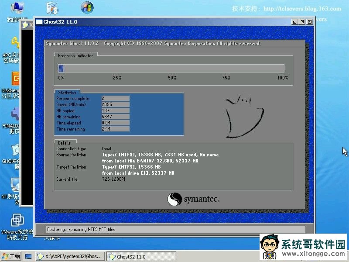Click the source line with E:\WIN7-32.GHO

[150, 161]
